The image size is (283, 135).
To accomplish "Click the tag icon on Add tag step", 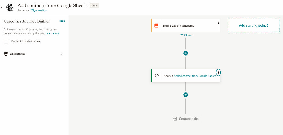I will point(157,76).
